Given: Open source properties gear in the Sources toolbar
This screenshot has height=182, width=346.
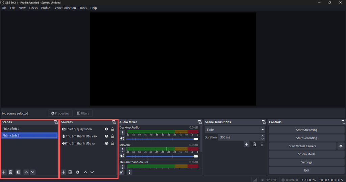Looking at the screenshot, I should point(78,172).
